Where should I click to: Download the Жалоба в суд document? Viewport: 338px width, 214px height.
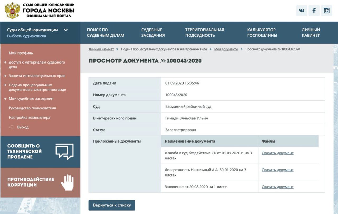(278, 153)
